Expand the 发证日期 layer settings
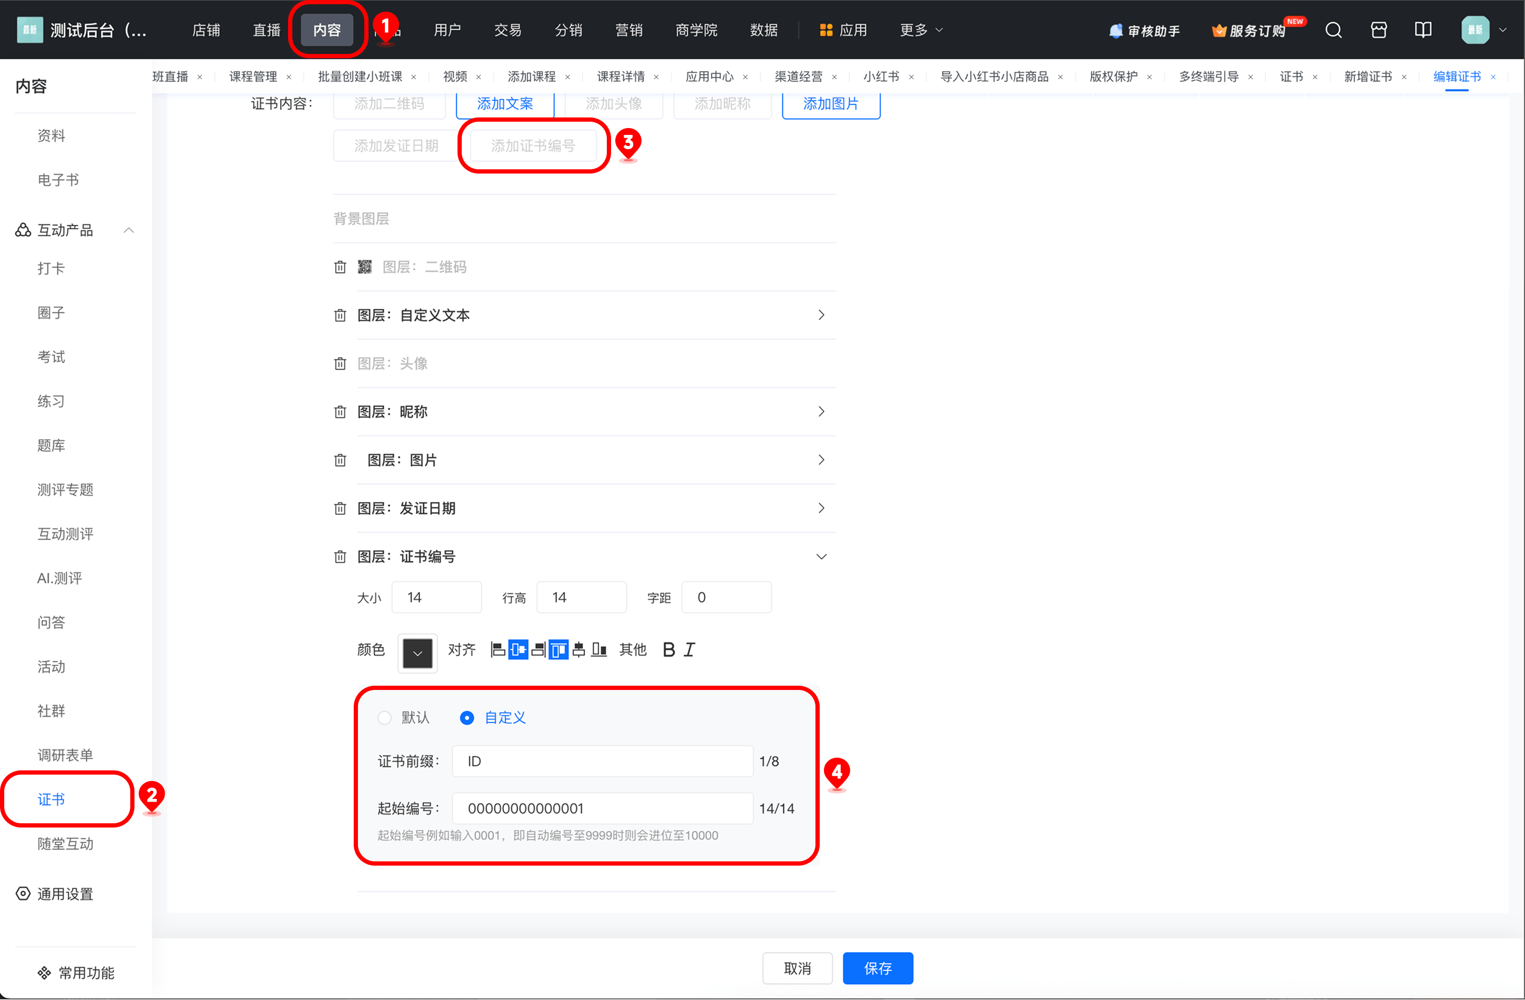 [821, 508]
